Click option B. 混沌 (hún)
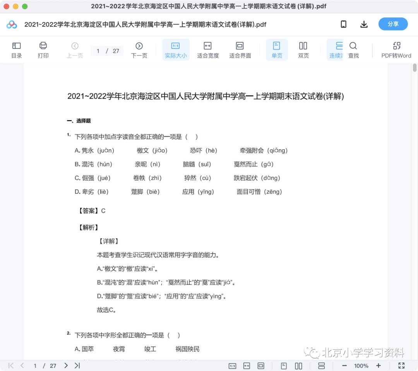This screenshot has height=371, width=418. tap(93, 164)
